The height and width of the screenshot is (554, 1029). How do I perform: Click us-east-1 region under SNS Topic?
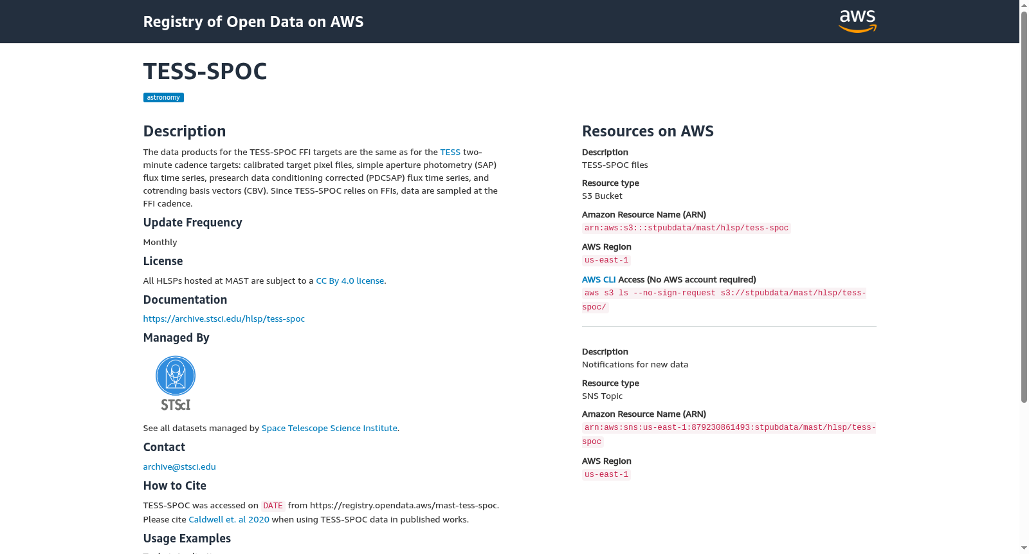pos(606,475)
